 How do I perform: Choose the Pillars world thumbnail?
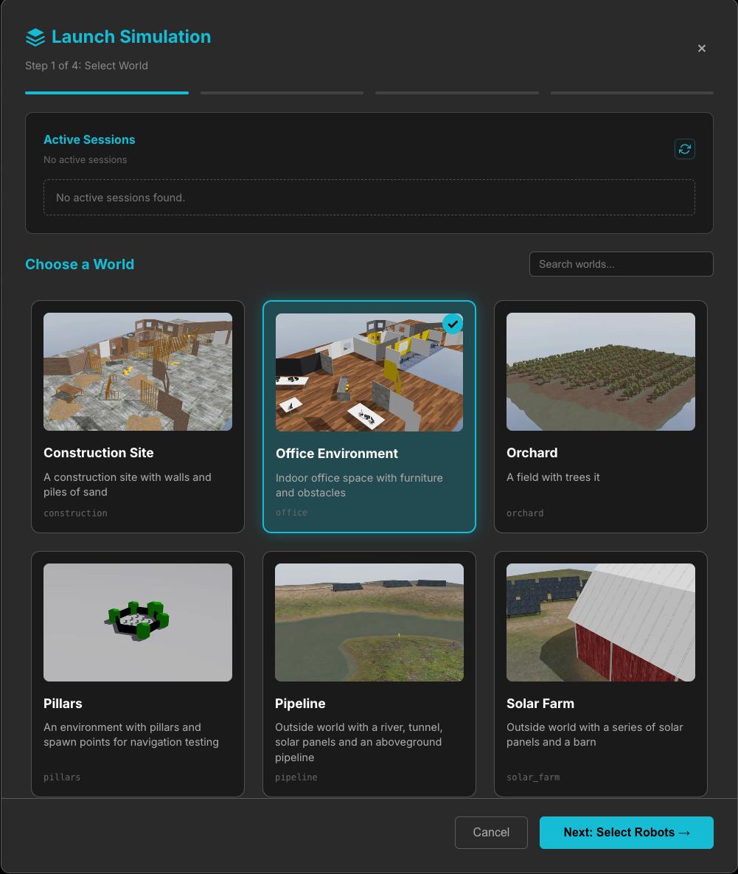point(138,622)
